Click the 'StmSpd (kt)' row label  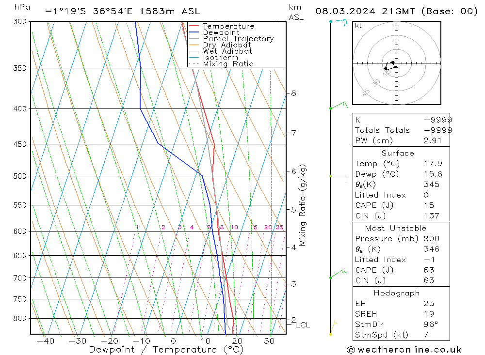pos(382,335)
